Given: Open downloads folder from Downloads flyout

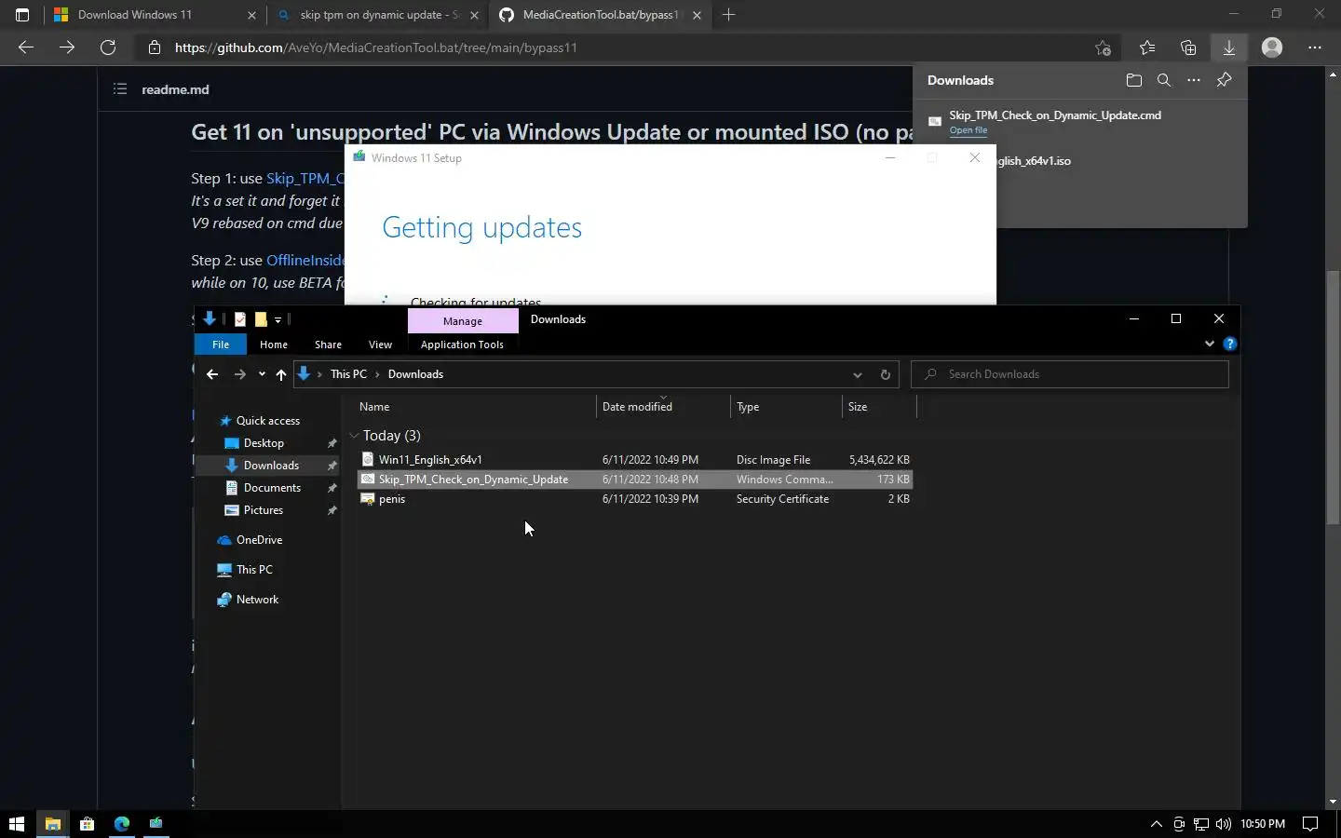Looking at the screenshot, I should click(x=1134, y=80).
